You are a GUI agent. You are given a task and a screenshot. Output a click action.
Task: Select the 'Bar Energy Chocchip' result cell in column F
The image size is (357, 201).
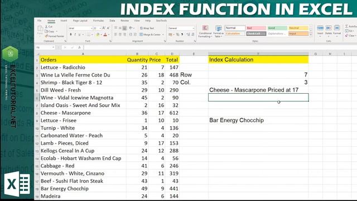click(258, 121)
